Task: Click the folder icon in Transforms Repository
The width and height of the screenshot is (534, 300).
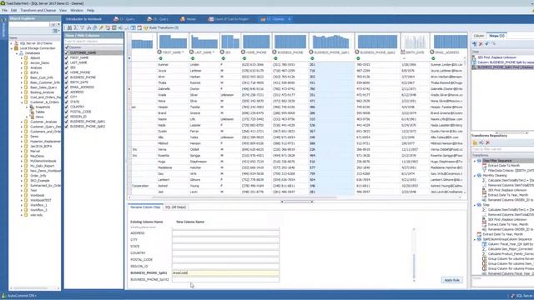Action: click(475, 142)
